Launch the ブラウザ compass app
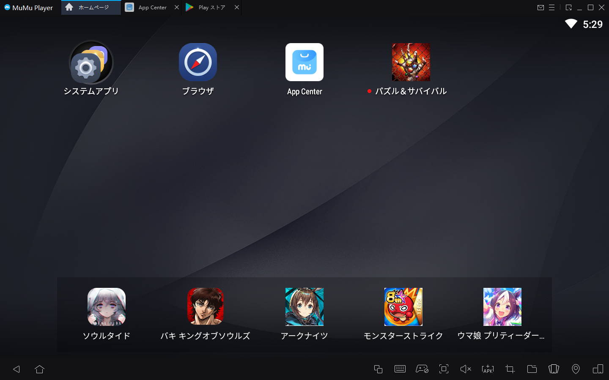This screenshot has height=380, width=609. pyautogui.click(x=198, y=62)
